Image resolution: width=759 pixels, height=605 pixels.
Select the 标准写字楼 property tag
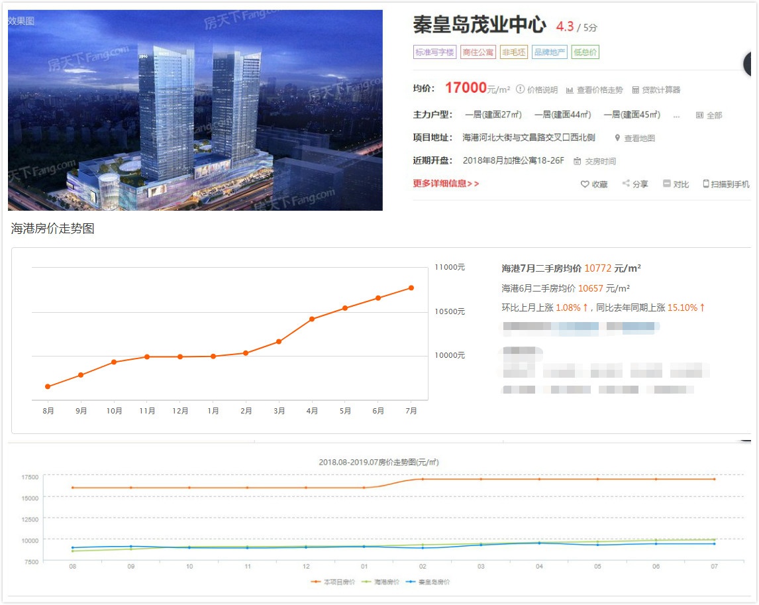click(435, 52)
